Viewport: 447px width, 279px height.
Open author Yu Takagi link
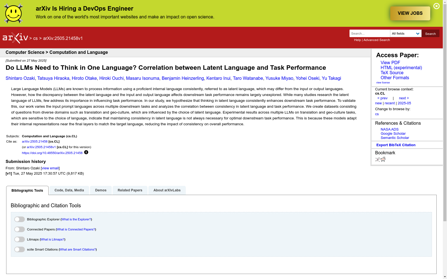331,78
